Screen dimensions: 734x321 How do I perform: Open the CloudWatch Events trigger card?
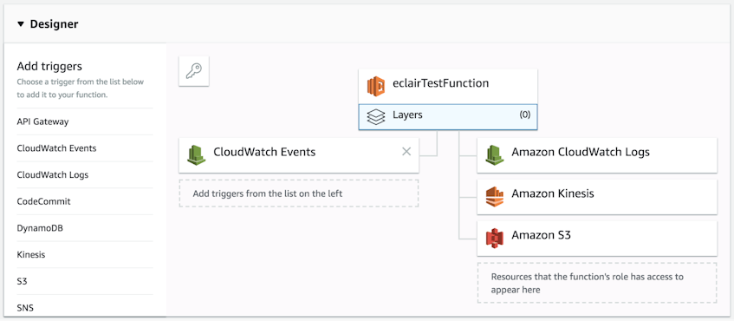click(x=299, y=155)
